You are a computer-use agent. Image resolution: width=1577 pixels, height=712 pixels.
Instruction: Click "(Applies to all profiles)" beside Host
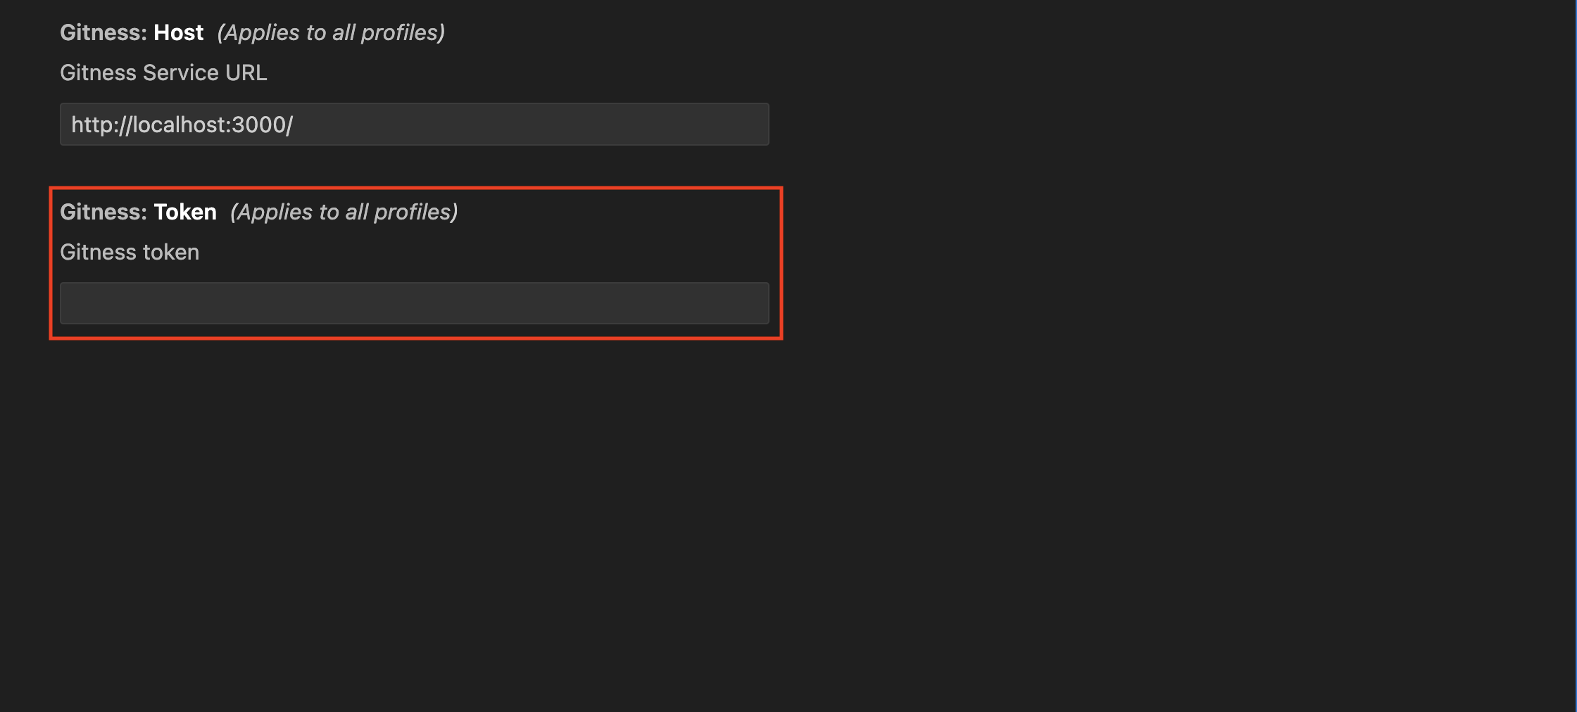click(331, 32)
